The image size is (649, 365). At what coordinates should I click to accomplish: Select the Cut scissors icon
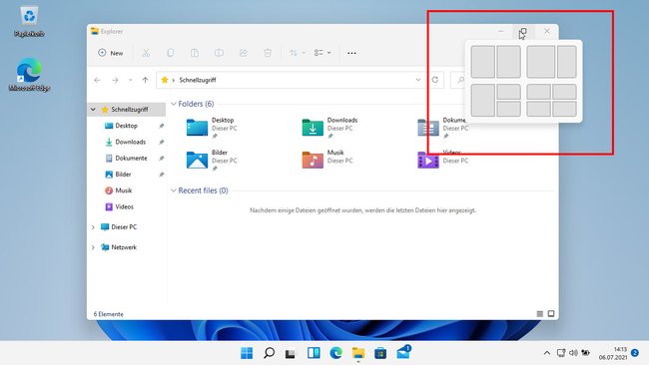click(146, 53)
